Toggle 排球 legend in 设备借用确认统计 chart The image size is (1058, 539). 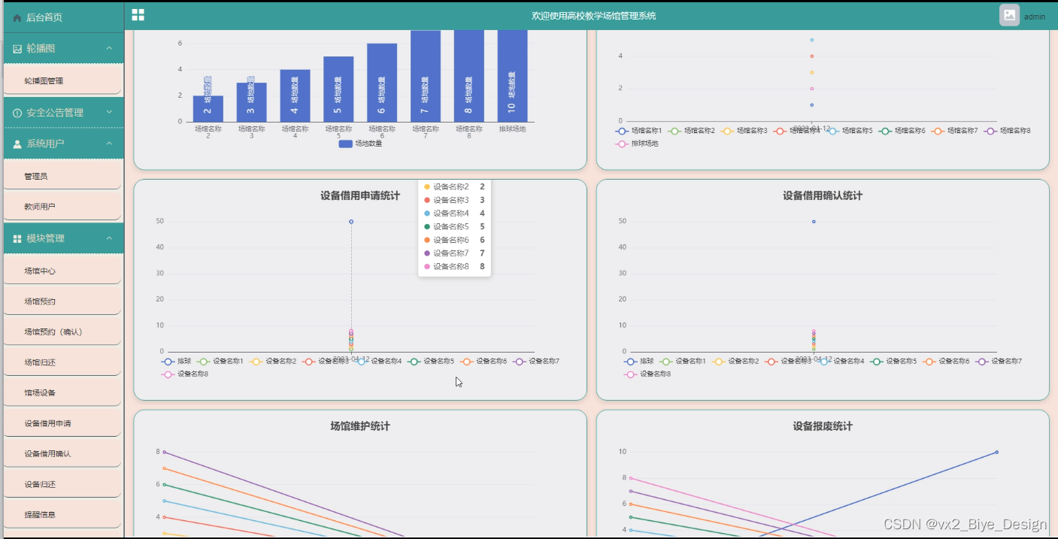[638, 362]
